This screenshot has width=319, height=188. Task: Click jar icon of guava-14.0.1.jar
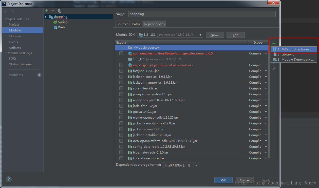click(130, 112)
